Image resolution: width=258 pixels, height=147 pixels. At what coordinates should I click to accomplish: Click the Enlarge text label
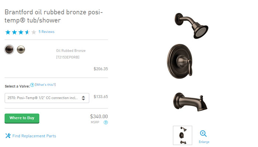204,142
